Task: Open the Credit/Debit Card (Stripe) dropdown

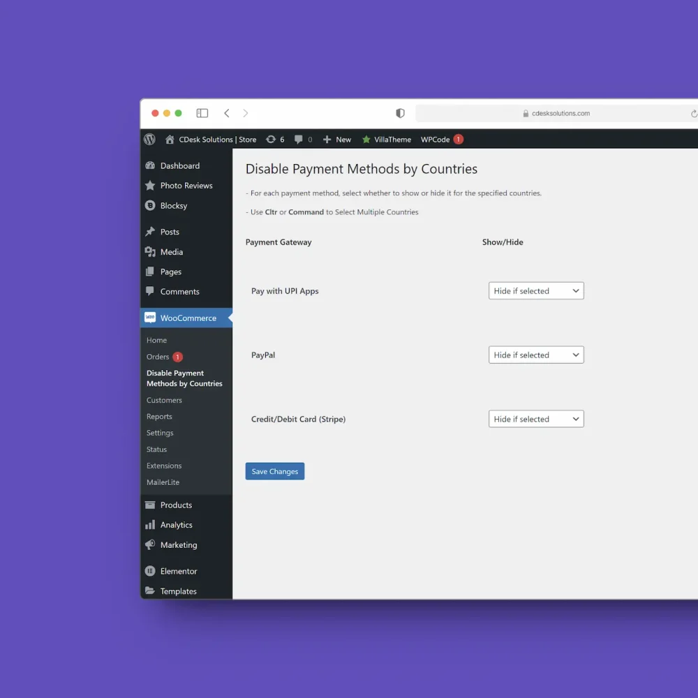Action: 535,419
